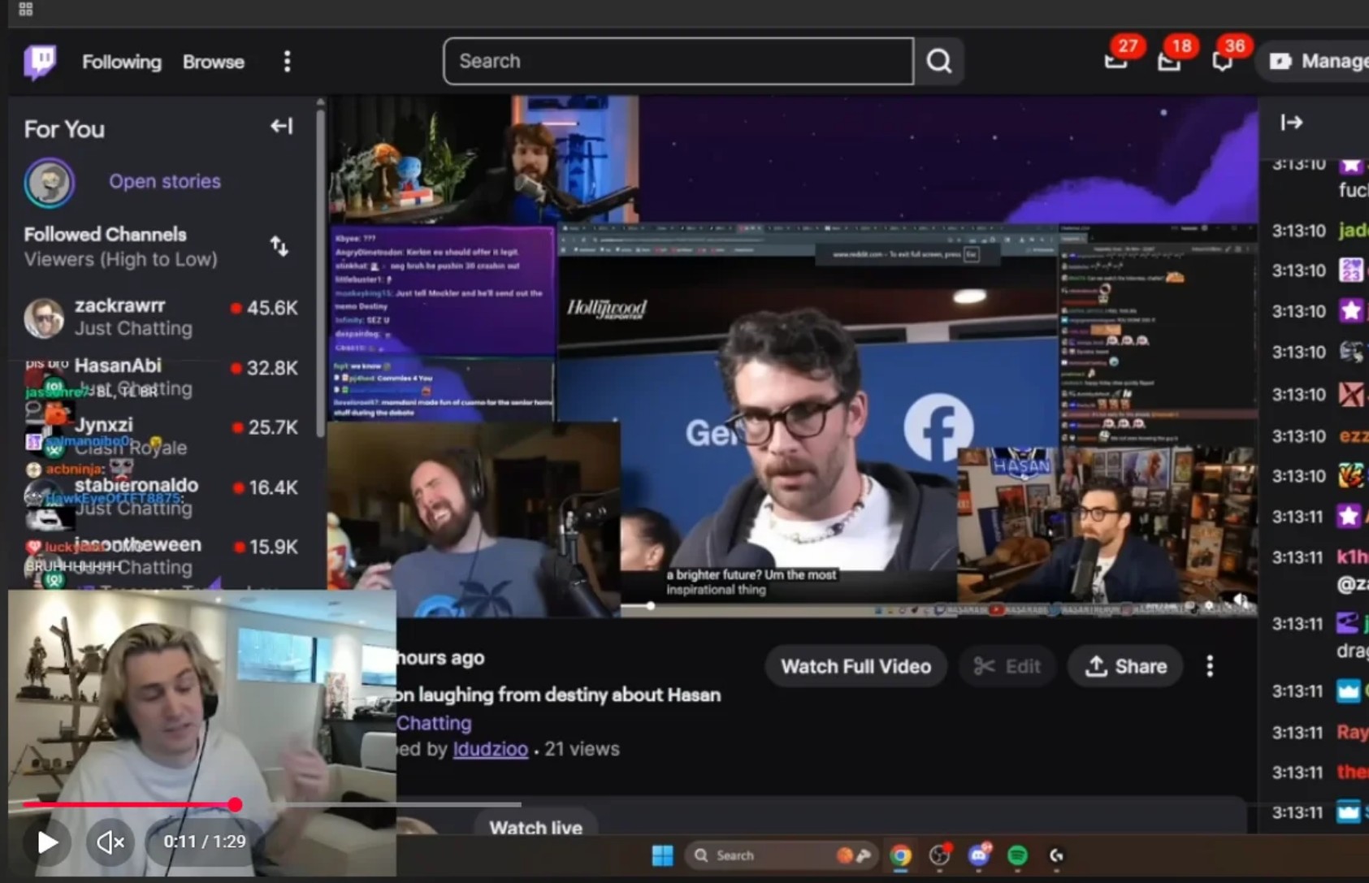Screen dimensions: 1369x883
Task: Open the Following page
Action: pos(122,62)
